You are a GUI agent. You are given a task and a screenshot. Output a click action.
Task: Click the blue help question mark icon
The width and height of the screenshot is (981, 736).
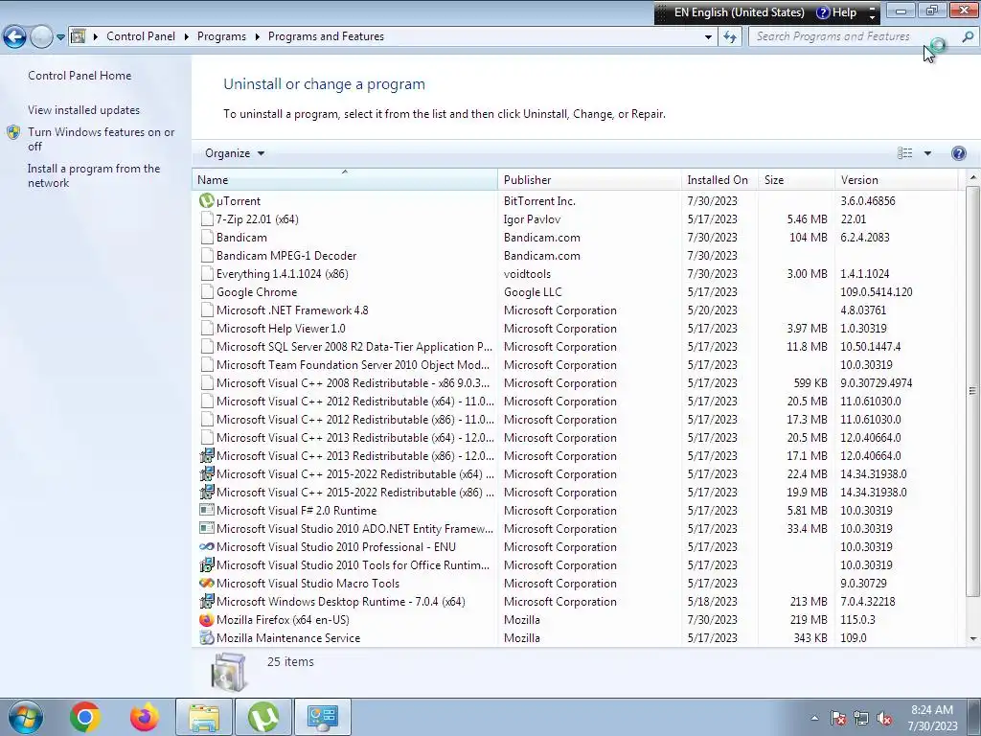click(x=958, y=153)
